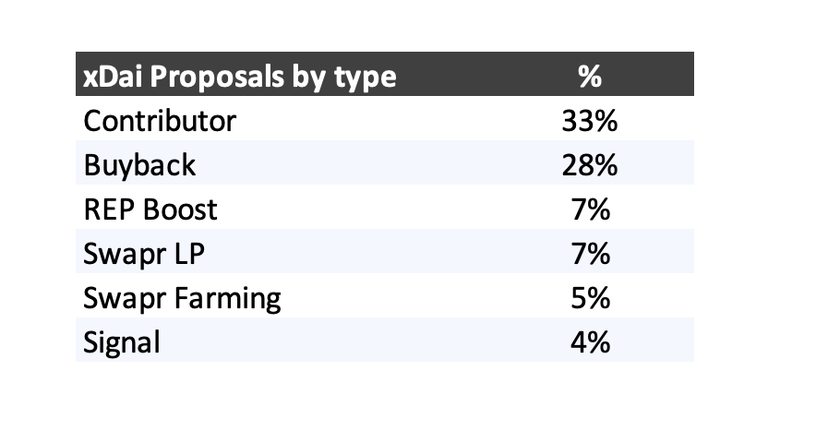Select the REP Boost cell

click(150, 210)
